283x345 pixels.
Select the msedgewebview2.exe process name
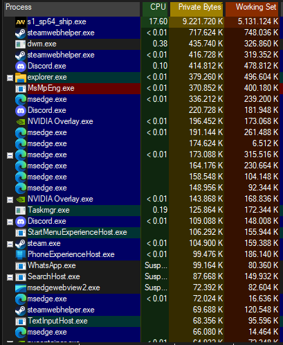64,287
